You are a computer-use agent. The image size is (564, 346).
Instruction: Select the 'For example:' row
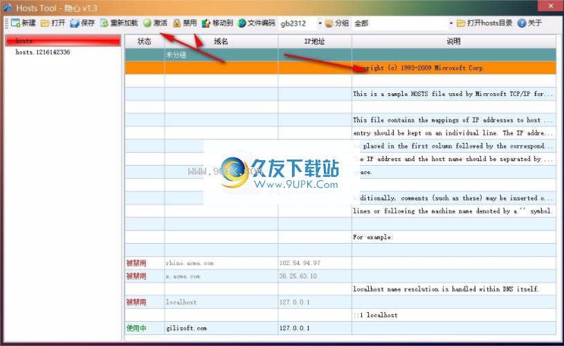tap(340, 237)
